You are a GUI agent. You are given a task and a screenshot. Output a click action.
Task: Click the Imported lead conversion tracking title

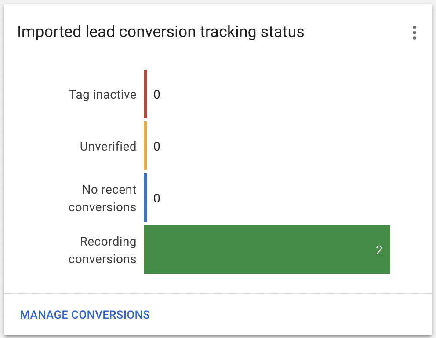pos(161,32)
